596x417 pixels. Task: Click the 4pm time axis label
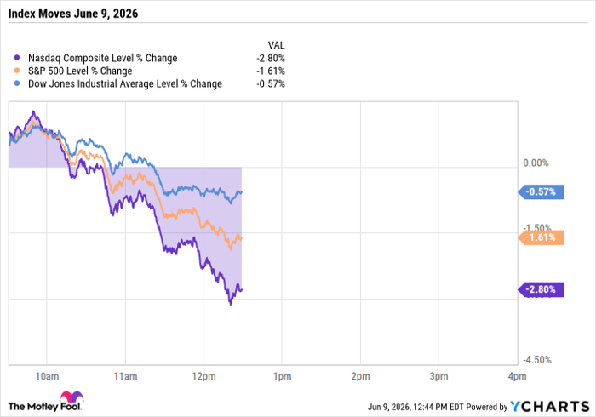pos(518,376)
